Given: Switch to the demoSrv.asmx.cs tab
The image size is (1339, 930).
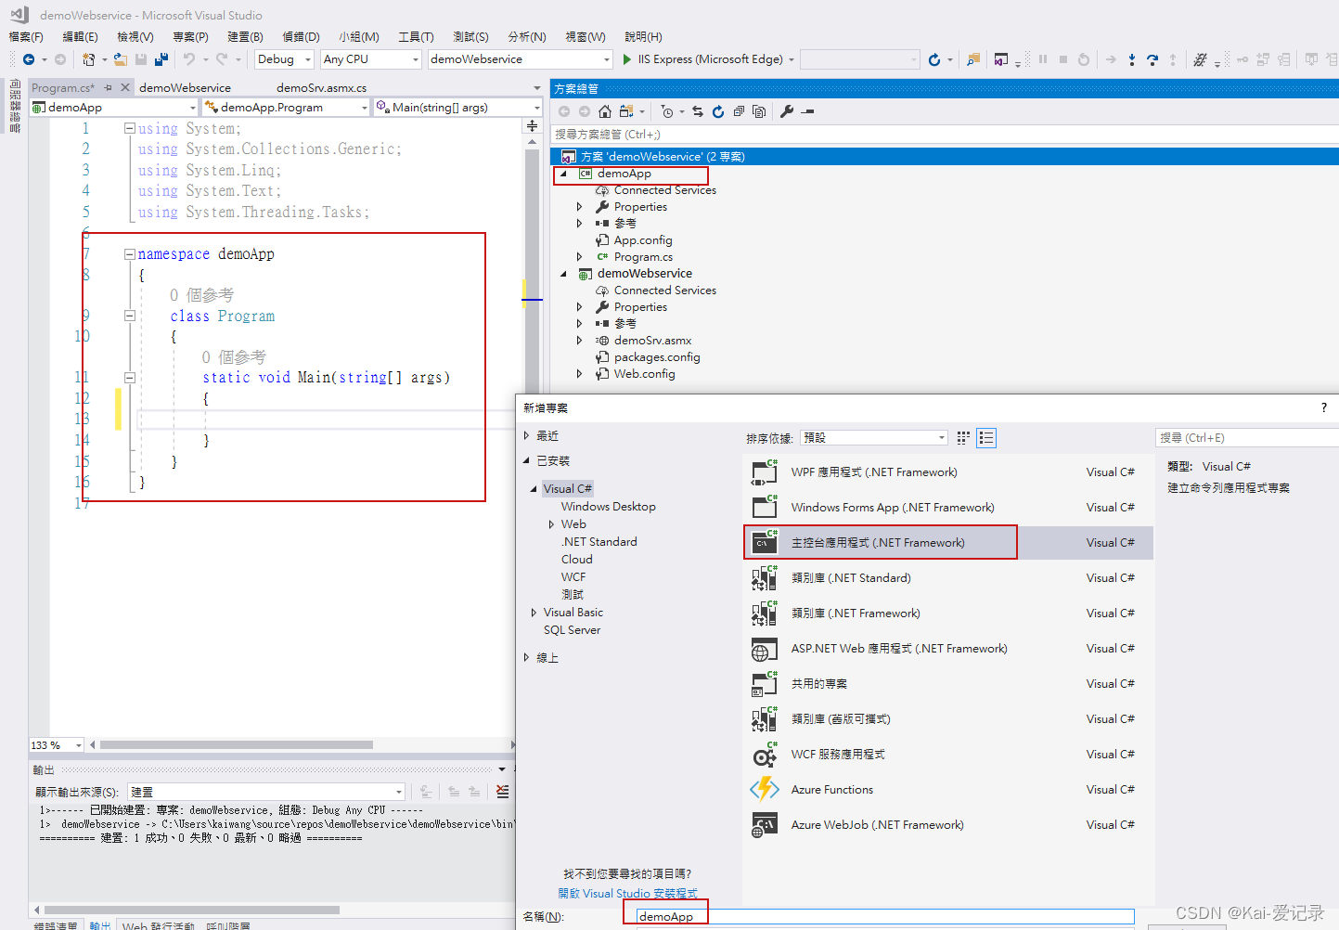Looking at the screenshot, I should tap(321, 88).
